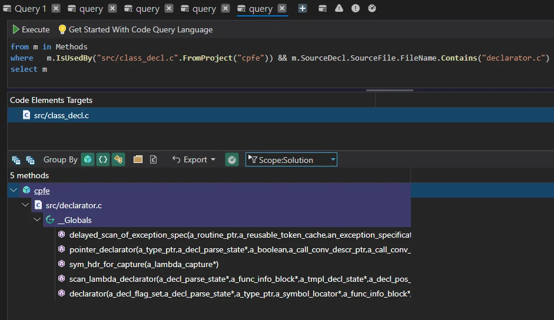Select pointer_declarator method
The image size is (554, 320).
234,250
